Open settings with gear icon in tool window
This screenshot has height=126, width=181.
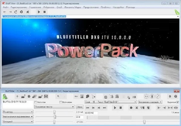170,96
